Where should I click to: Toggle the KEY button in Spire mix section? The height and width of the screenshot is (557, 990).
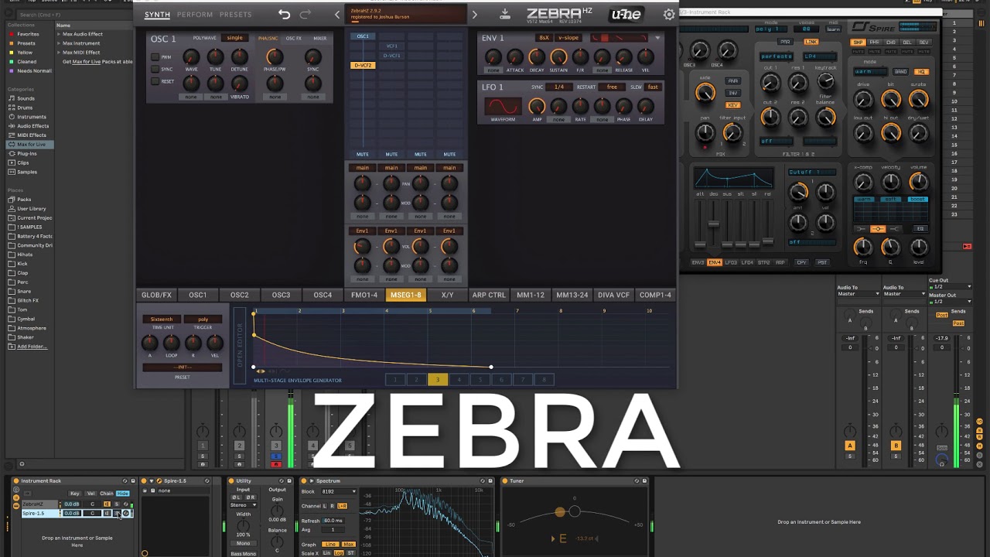tap(732, 105)
